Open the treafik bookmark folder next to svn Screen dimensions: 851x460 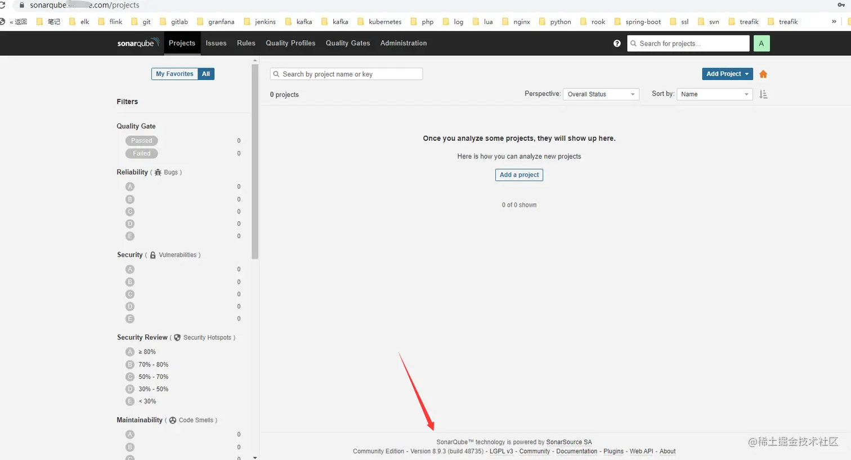click(743, 21)
